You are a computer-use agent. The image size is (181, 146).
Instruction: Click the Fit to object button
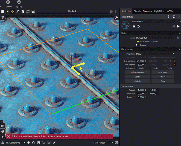pos(163,72)
